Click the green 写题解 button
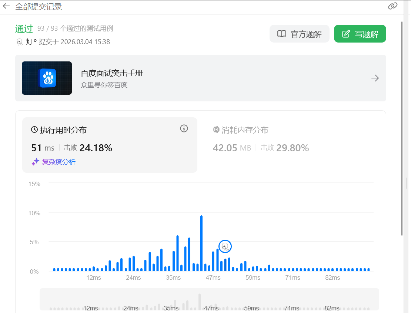Viewport: 411px width, 313px height. (x=360, y=34)
